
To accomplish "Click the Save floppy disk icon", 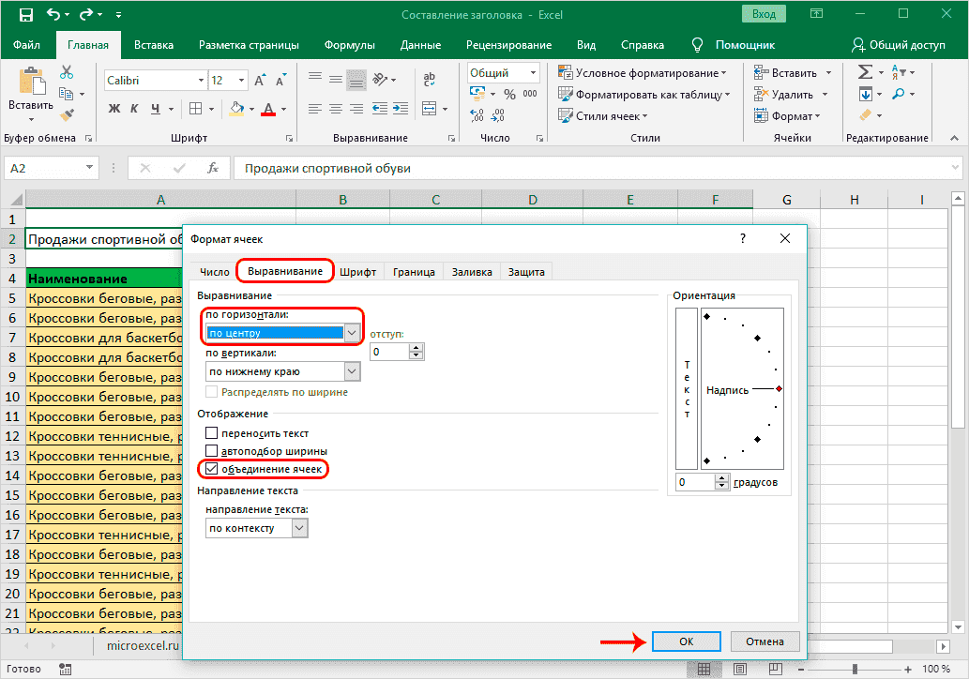I will (x=25, y=15).
